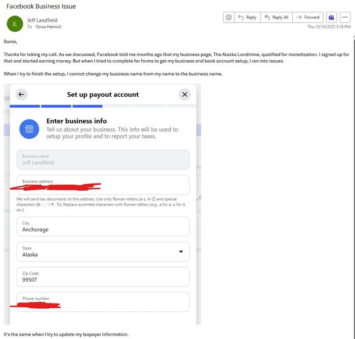Click the Phone number field
The image size is (355, 339).
(103, 302)
